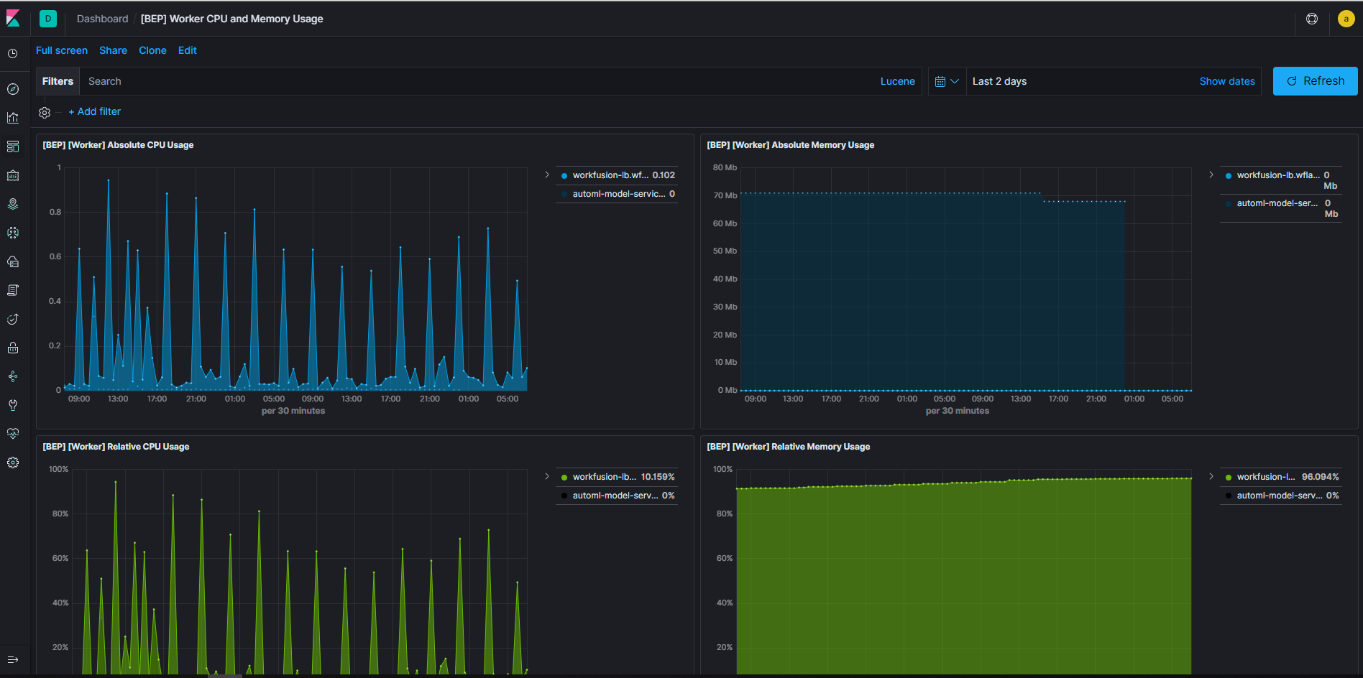
Task: Collapse the Relative Memory Usage legend chevron
Action: (1211, 476)
